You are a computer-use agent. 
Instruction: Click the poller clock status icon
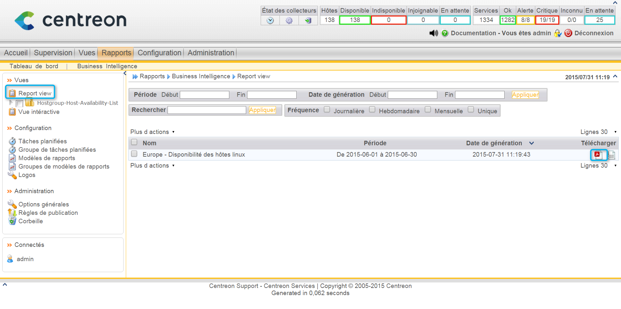pyautogui.click(x=270, y=20)
